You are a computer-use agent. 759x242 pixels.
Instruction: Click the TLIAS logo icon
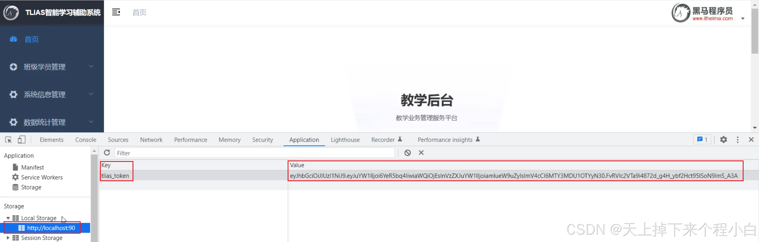point(11,12)
